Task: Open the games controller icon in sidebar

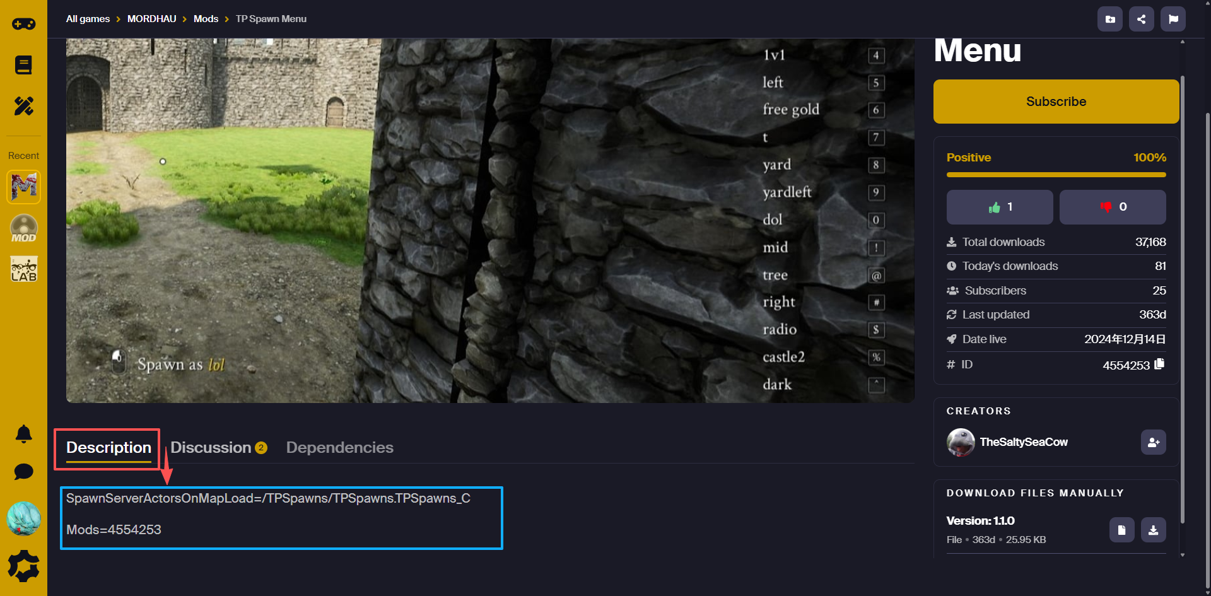Action: [x=23, y=24]
